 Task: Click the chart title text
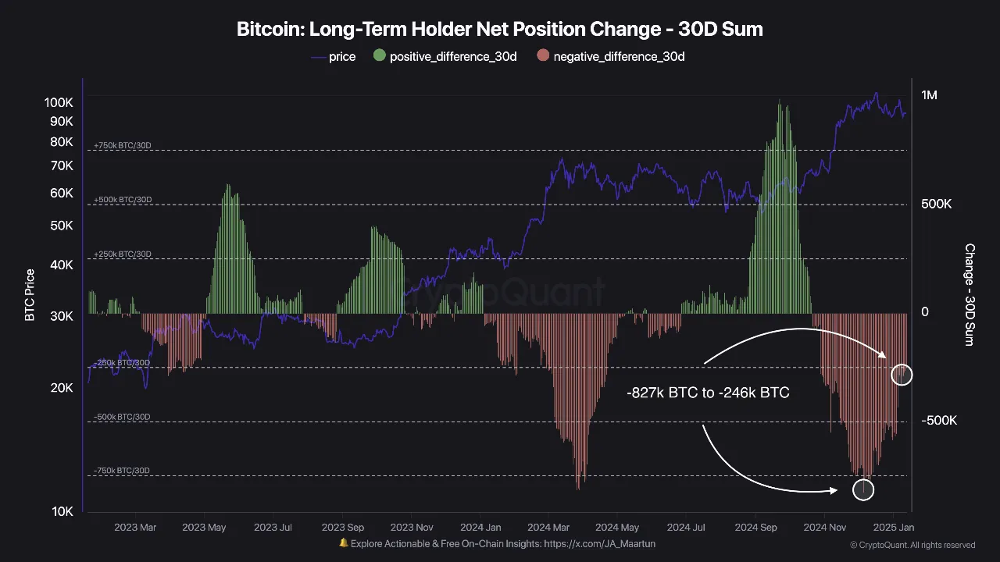pyautogui.click(x=500, y=30)
